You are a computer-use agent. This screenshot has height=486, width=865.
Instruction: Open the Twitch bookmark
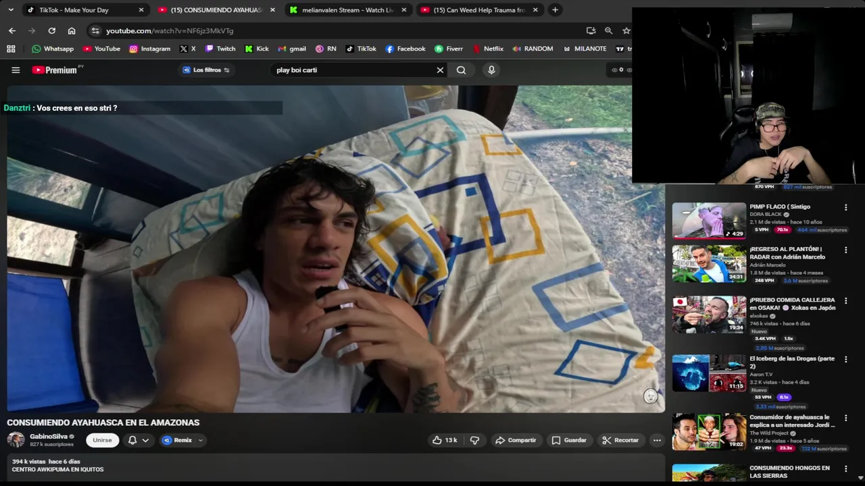tap(220, 49)
